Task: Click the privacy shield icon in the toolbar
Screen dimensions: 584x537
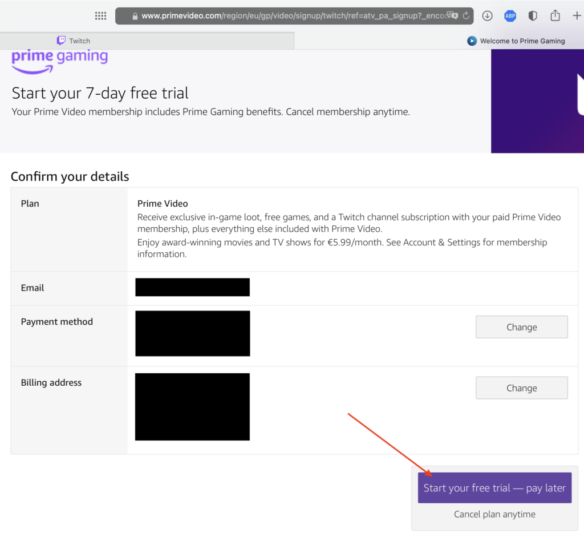Action: coord(533,16)
